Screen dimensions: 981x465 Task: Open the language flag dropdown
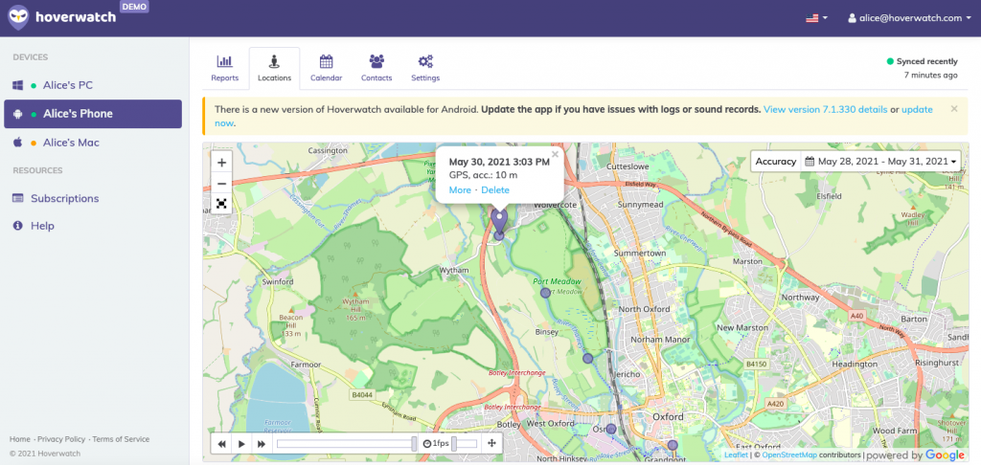[816, 18]
